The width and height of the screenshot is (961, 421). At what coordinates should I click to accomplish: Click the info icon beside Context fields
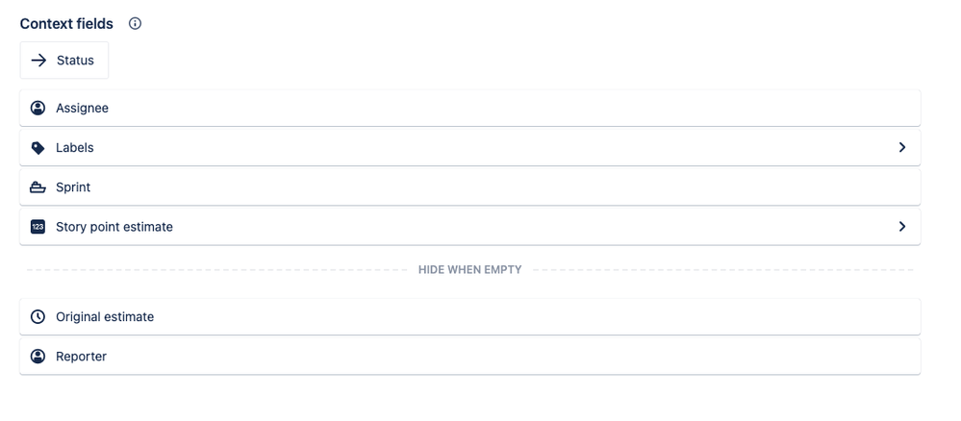135,23
